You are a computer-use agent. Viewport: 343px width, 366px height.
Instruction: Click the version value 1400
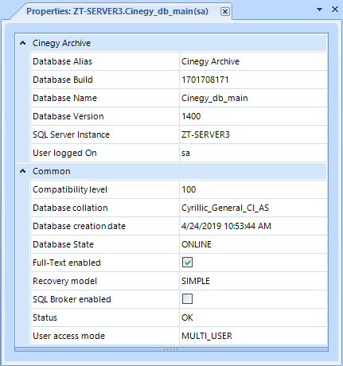click(x=191, y=116)
